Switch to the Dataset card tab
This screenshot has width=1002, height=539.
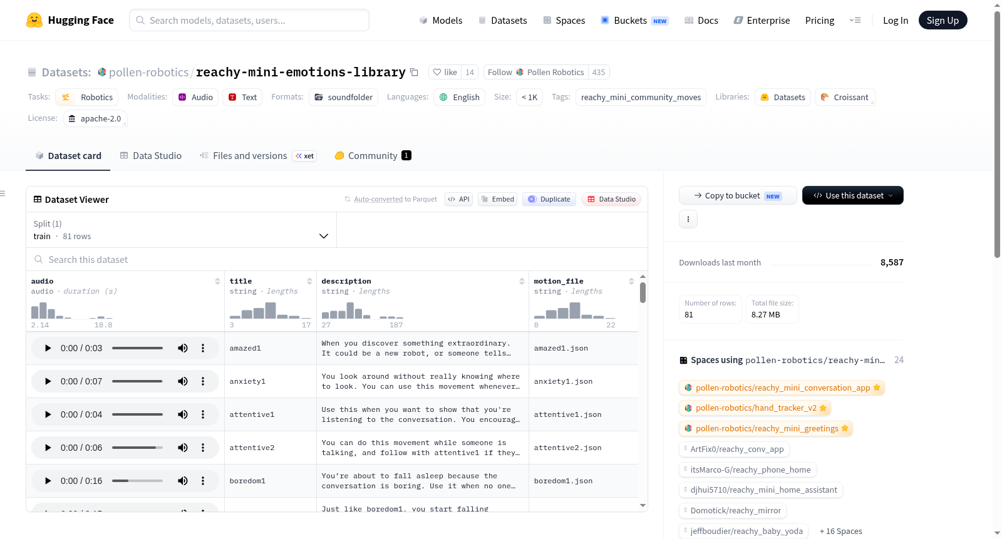pyautogui.click(x=68, y=156)
